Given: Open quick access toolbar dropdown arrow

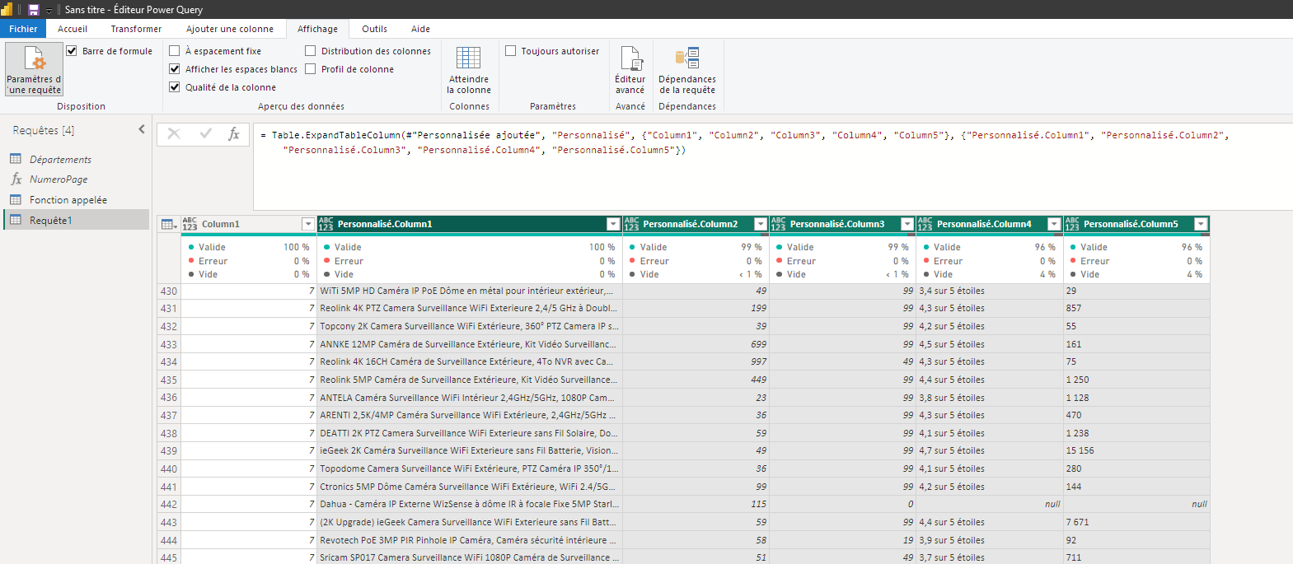Looking at the screenshot, I should [x=49, y=10].
